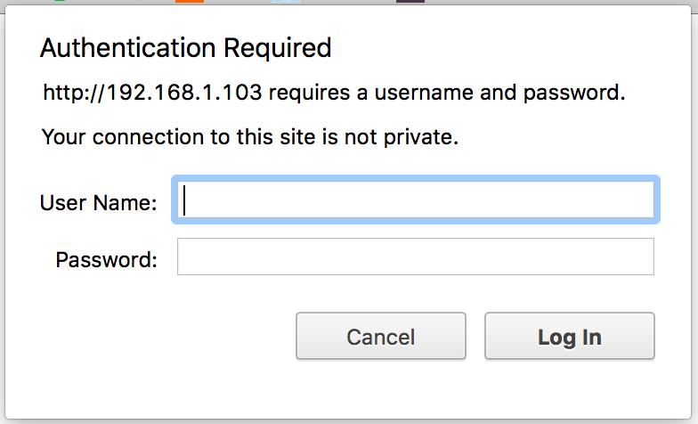Image resolution: width=698 pixels, height=424 pixels.
Task: Click the "Password:" field label
Action: coord(106,260)
